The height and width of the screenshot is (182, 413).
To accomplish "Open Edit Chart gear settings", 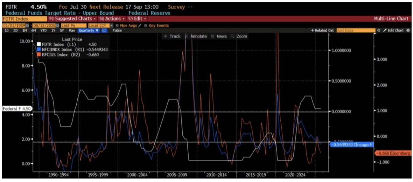I will tap(408, 31).
